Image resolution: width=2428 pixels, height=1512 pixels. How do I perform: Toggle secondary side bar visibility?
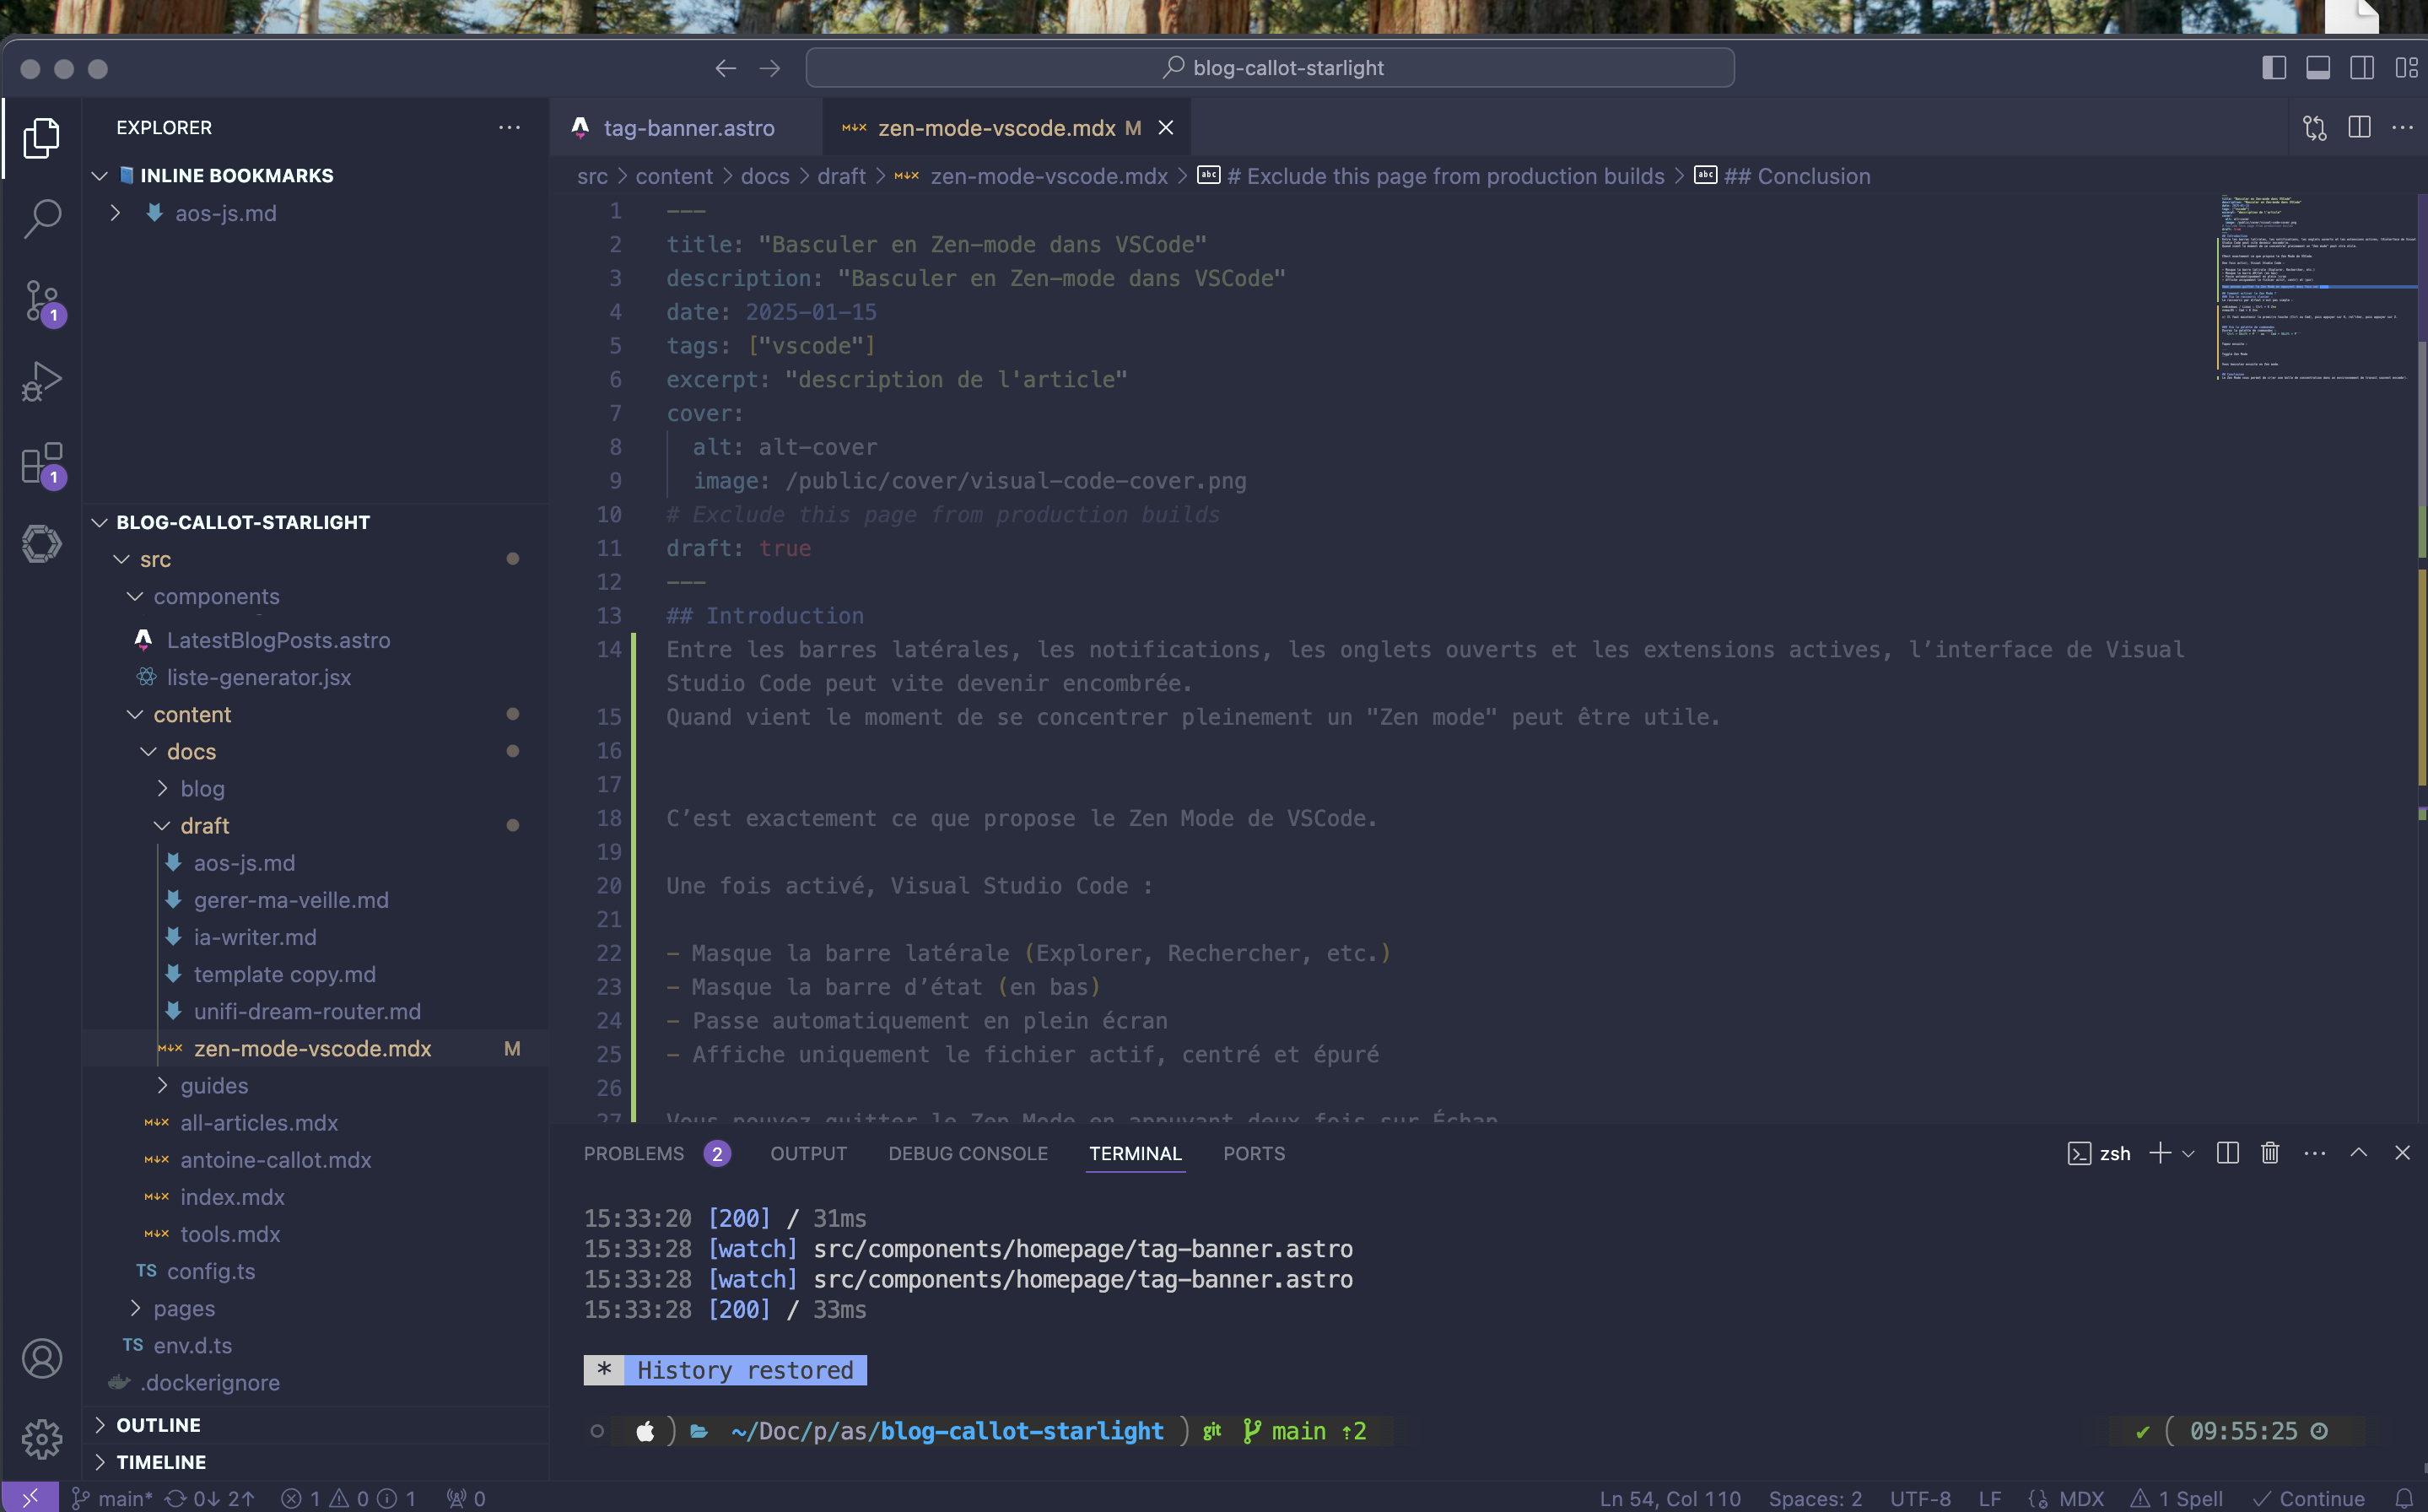2362,68
